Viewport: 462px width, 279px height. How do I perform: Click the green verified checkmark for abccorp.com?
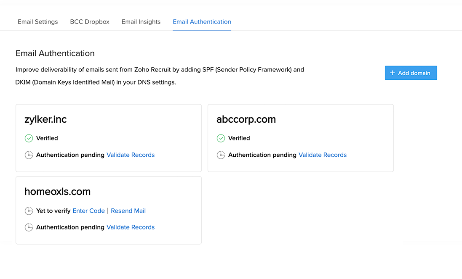221,138
